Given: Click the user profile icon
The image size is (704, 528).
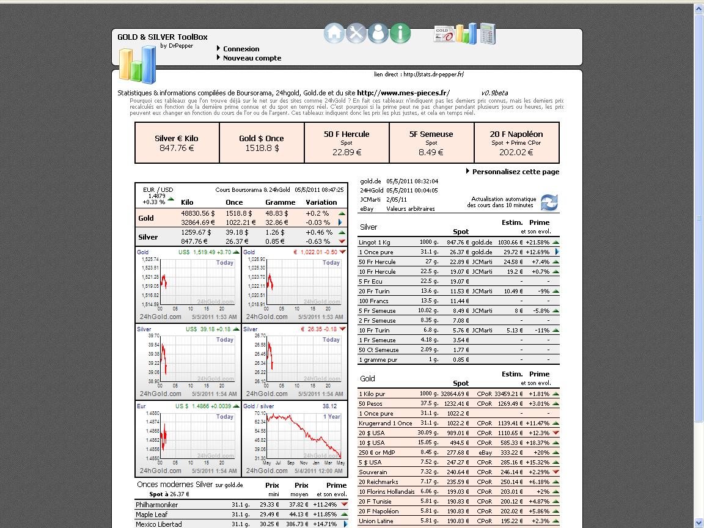Looking at the screenshot, I should pyautogui.click(x=378, y=33).
